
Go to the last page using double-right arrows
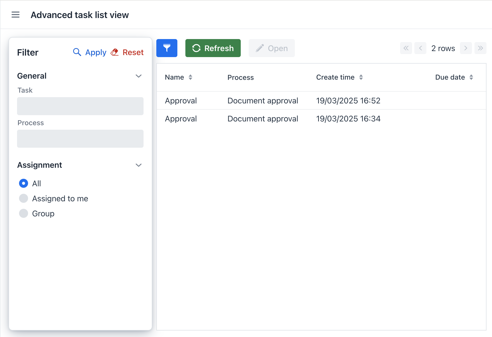tap(480, 48)
